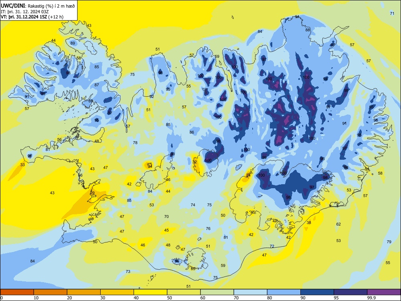Click the legend tick label '40'
401x301 pixels.
tap(136, 298)
